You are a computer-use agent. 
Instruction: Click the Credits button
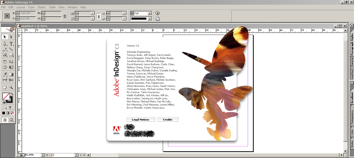pyautogui.click(x=168, y=119)
